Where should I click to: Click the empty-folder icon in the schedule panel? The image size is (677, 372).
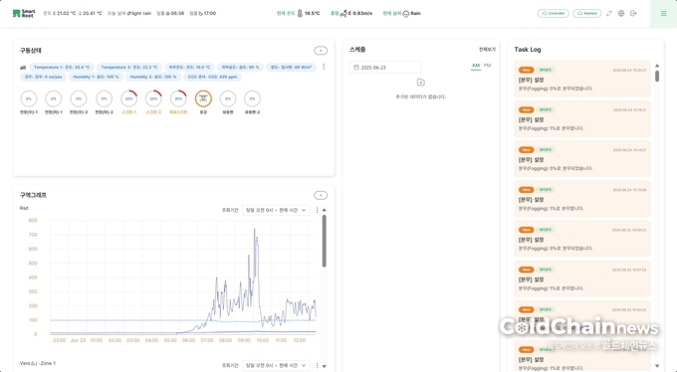[420, 82]
